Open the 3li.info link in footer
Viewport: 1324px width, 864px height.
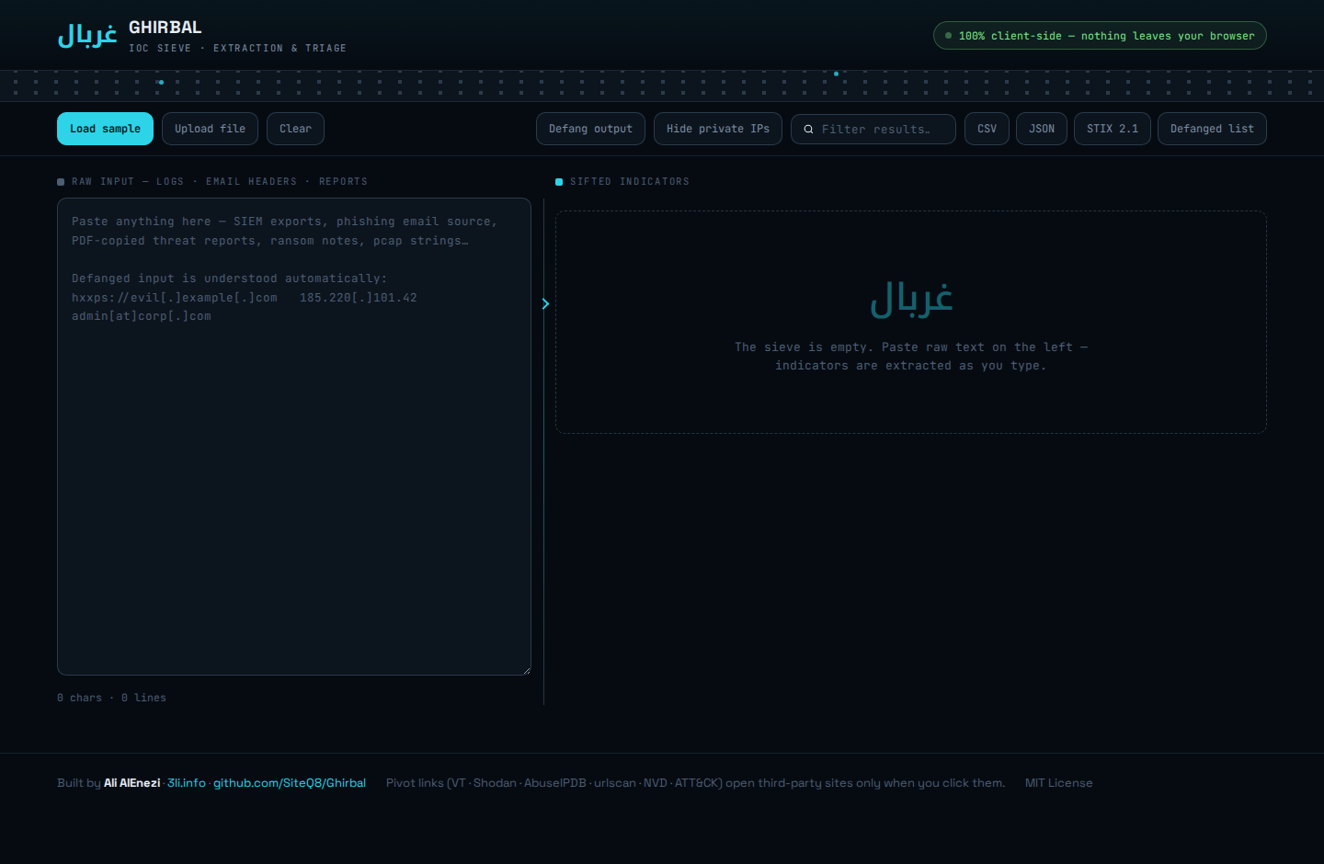(187, 783)
